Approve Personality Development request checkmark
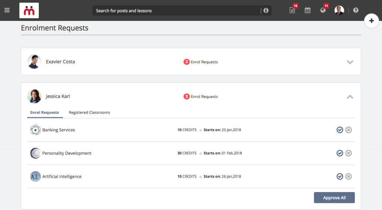This screenshot has height=210, width=382. click(339, 153)
